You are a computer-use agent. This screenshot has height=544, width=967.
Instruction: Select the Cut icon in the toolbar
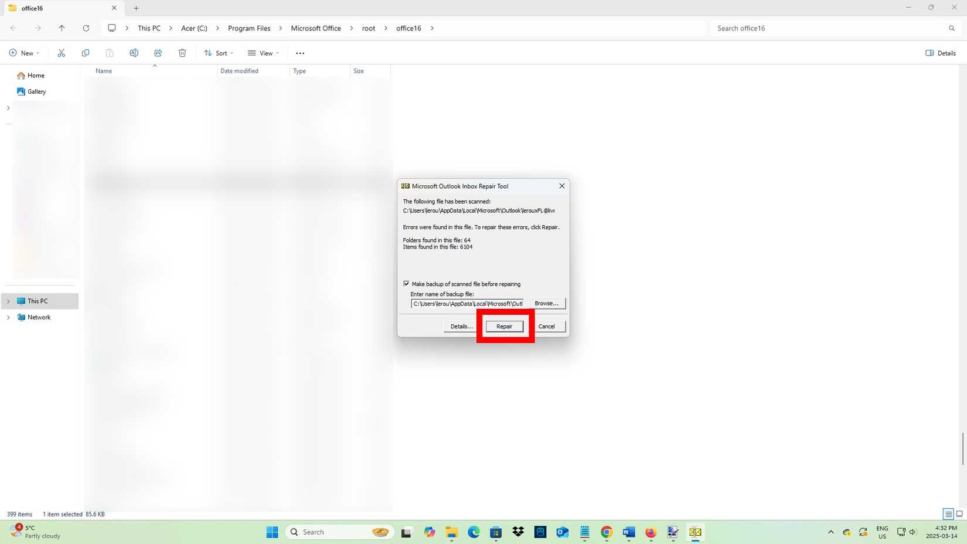61,53
